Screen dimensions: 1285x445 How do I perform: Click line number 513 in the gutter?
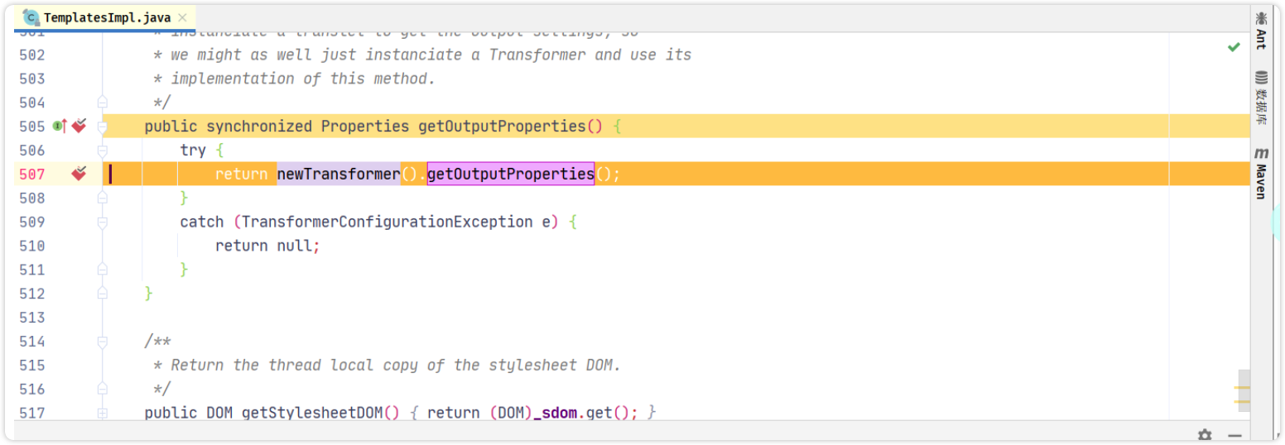[x=32, y=318]
